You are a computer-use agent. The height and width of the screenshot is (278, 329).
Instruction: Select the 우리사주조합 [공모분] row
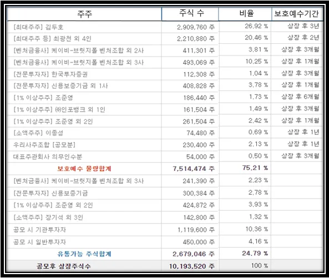point(44,145)
